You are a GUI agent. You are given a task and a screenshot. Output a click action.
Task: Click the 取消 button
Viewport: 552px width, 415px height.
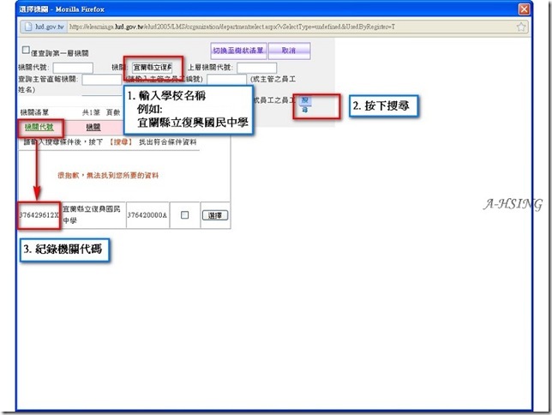tap(289, 51)
